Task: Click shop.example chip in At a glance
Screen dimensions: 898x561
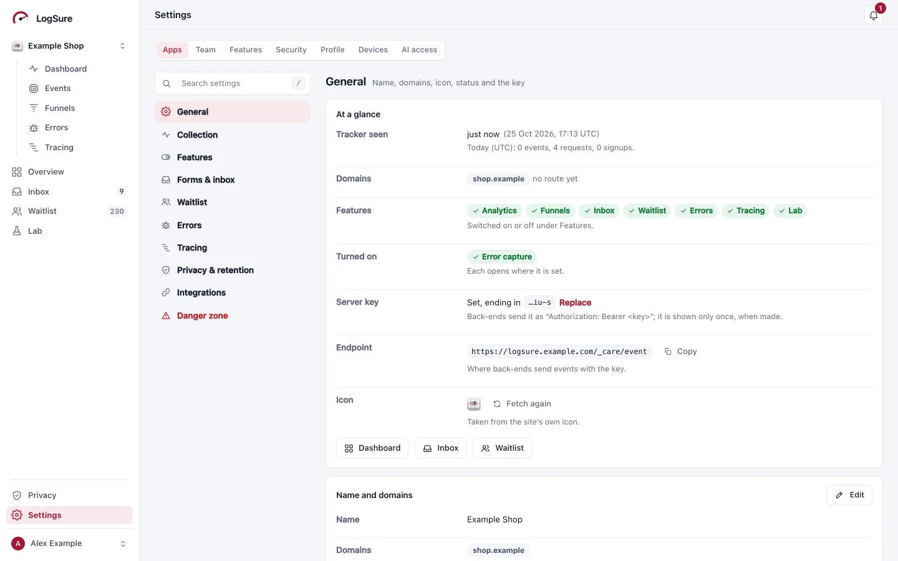Action: [x=498, y=179]
